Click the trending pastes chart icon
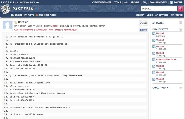 pyautogui.click(x=37, y=15)
